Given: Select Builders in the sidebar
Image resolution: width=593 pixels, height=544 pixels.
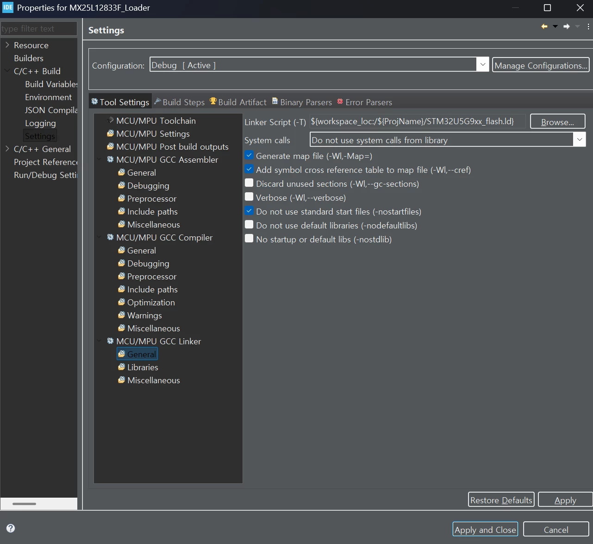Looking at the screenshot, I should (29, 58).
